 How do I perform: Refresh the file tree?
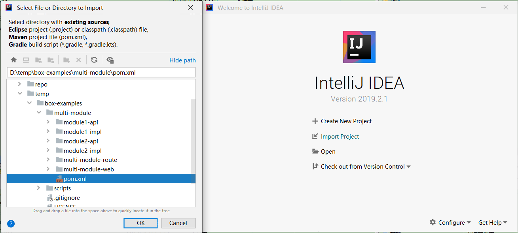(x=94, y=60)
